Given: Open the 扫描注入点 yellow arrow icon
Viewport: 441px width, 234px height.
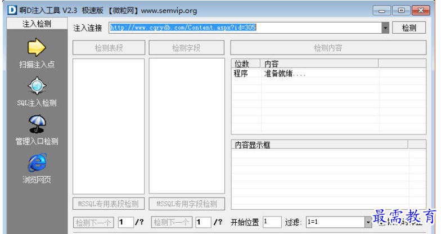Looking at the screenshot, I should [37, 47].
